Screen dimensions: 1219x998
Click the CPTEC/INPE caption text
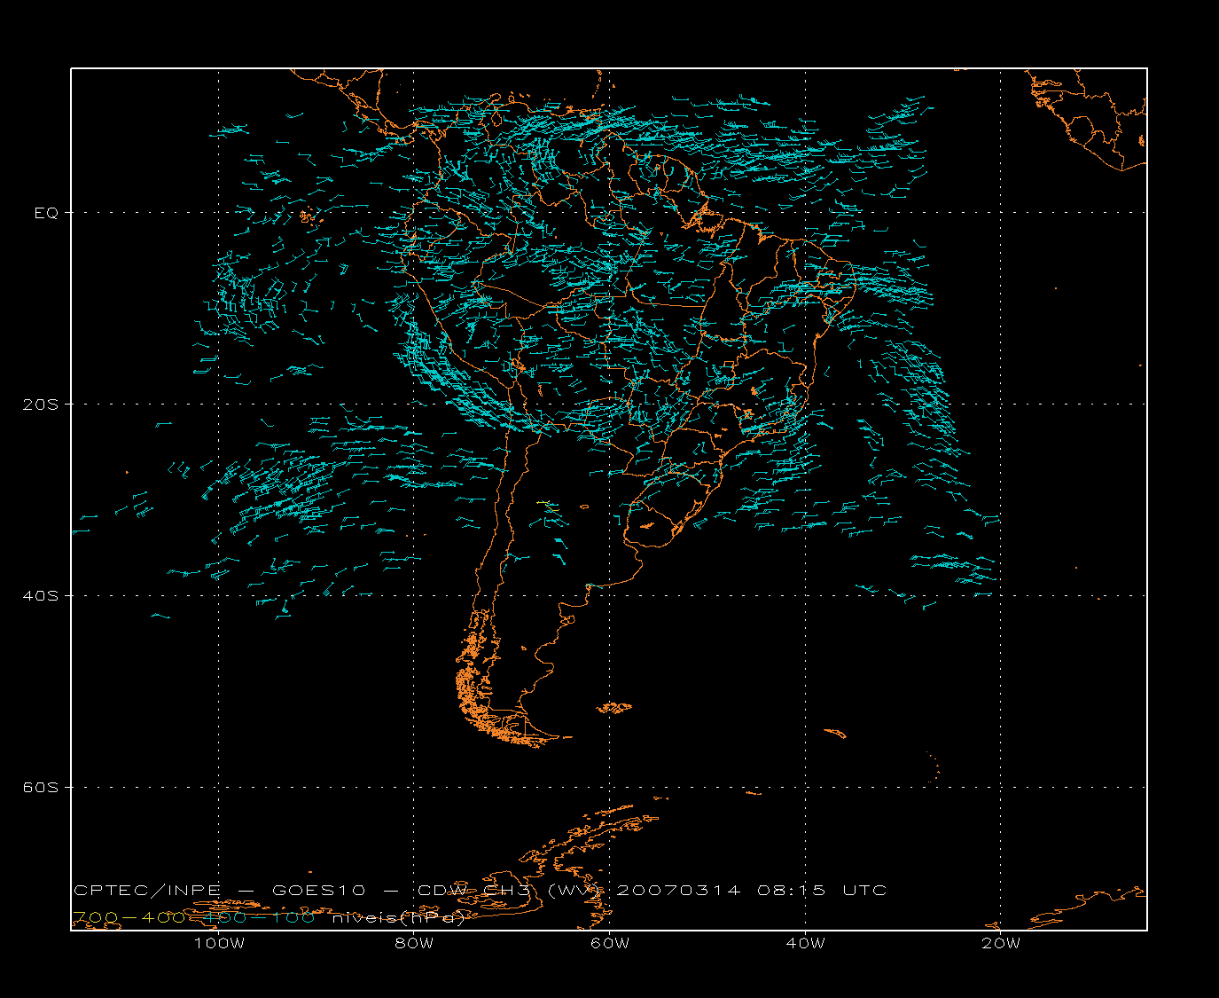[147, 890]
